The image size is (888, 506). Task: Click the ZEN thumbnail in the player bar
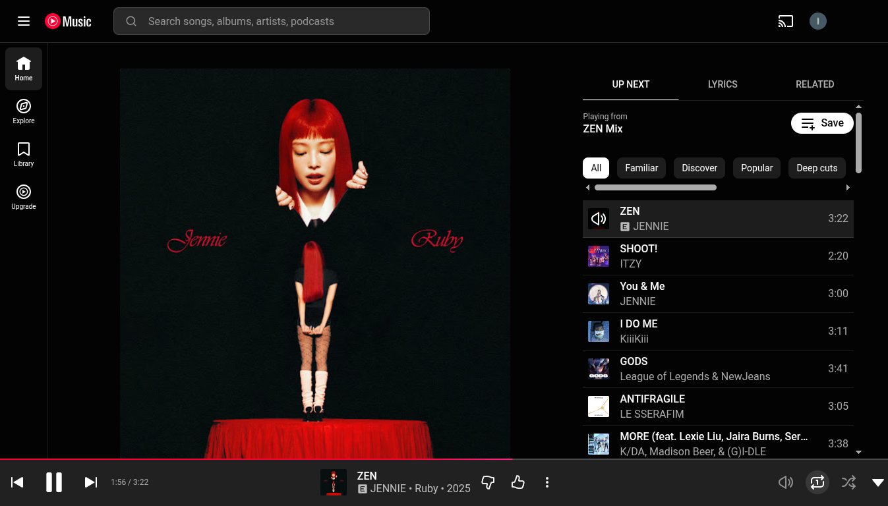334,482
